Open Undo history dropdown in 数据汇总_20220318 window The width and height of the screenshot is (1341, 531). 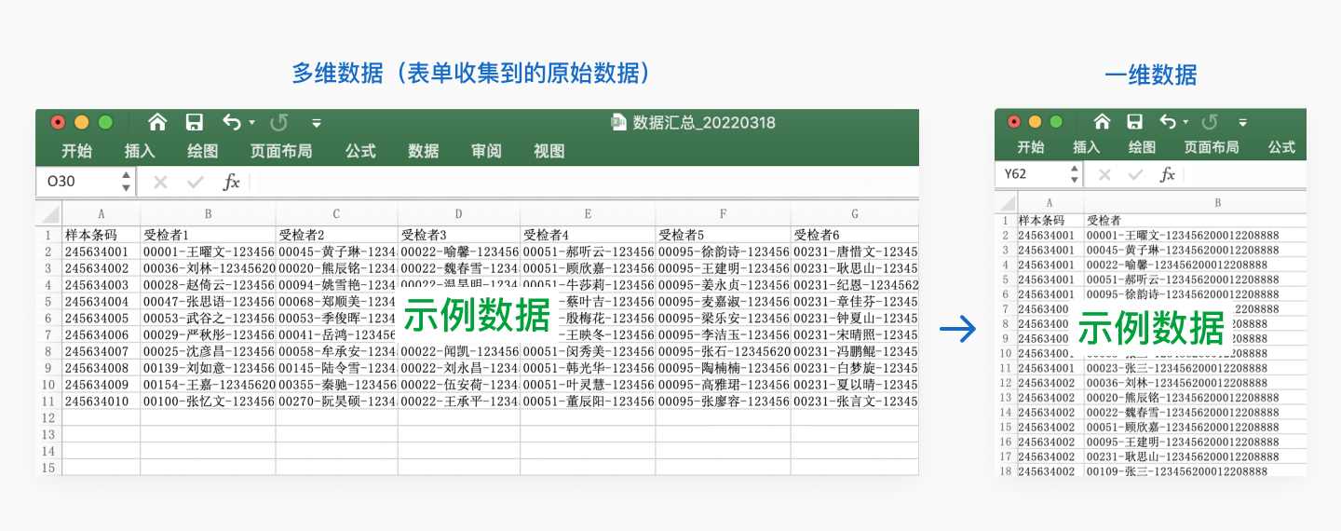pos(253,123)
